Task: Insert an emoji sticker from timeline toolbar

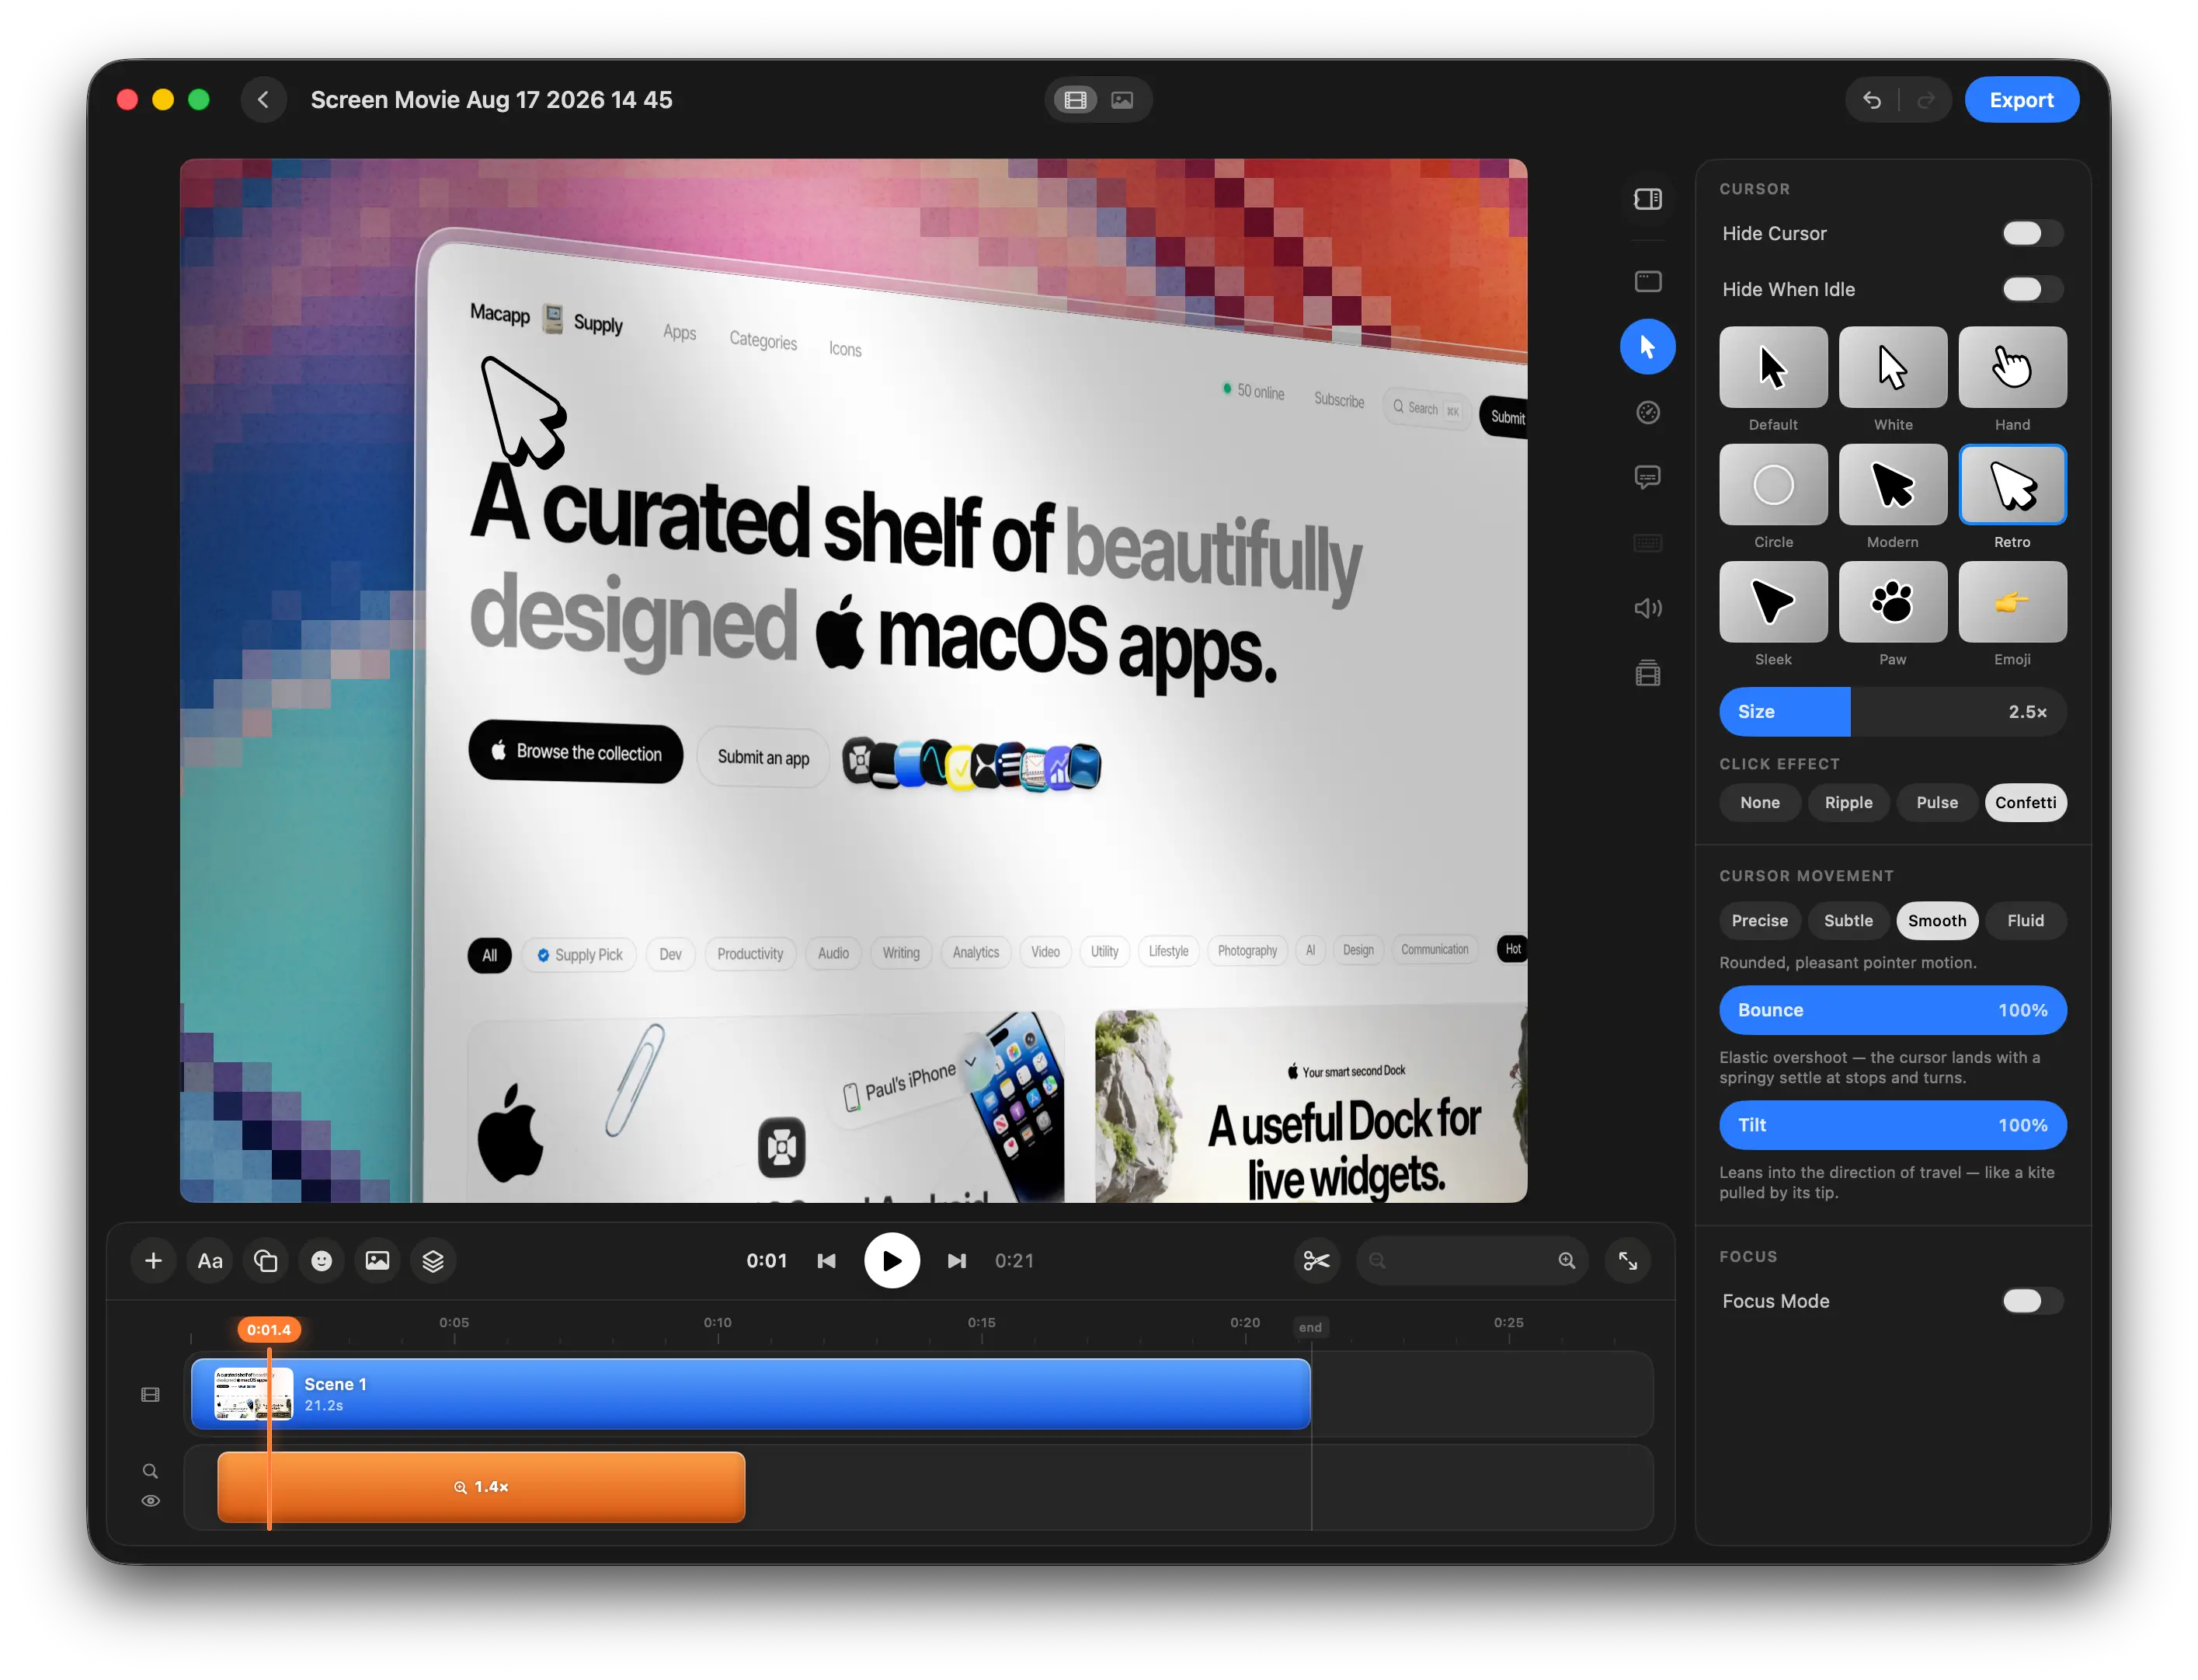Action: point(322,1261)
